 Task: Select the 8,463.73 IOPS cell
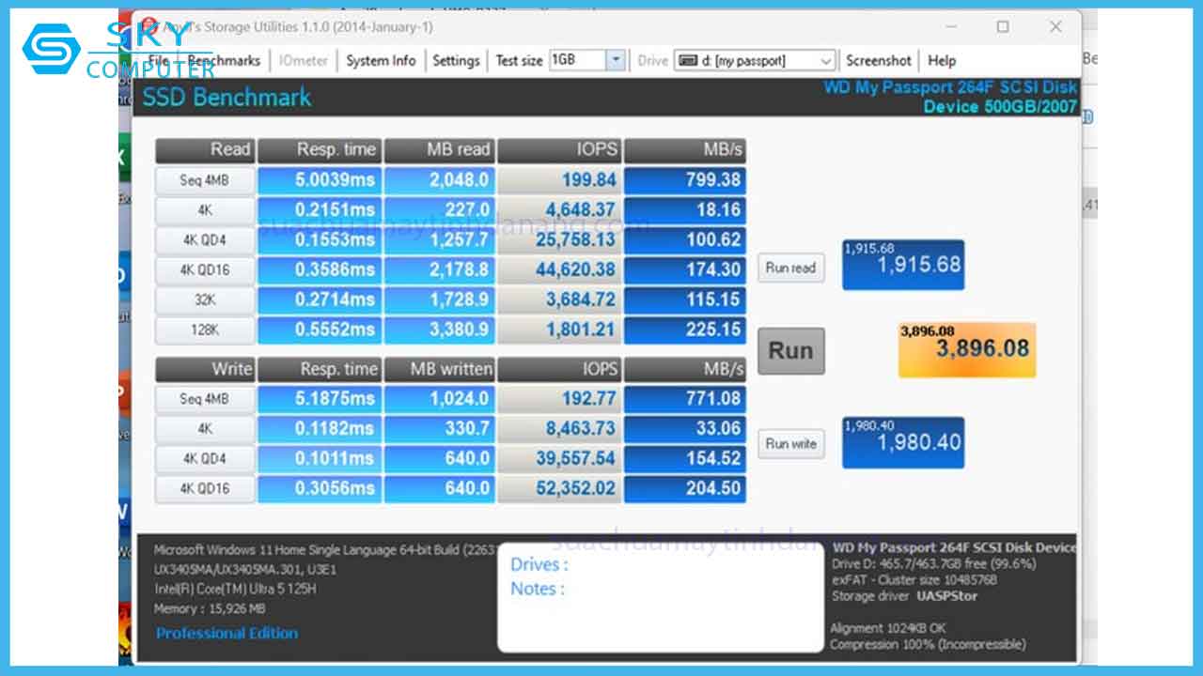pos(560,428)
